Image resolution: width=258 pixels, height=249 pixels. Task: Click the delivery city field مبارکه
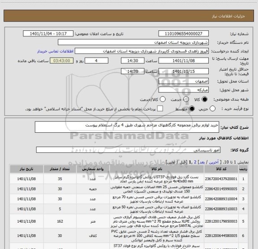(184, 90)
